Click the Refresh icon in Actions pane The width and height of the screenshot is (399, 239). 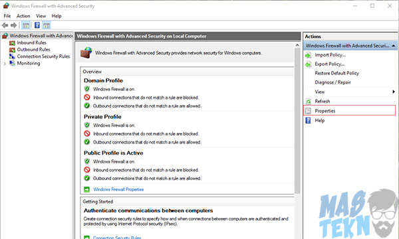click(308, 102)
